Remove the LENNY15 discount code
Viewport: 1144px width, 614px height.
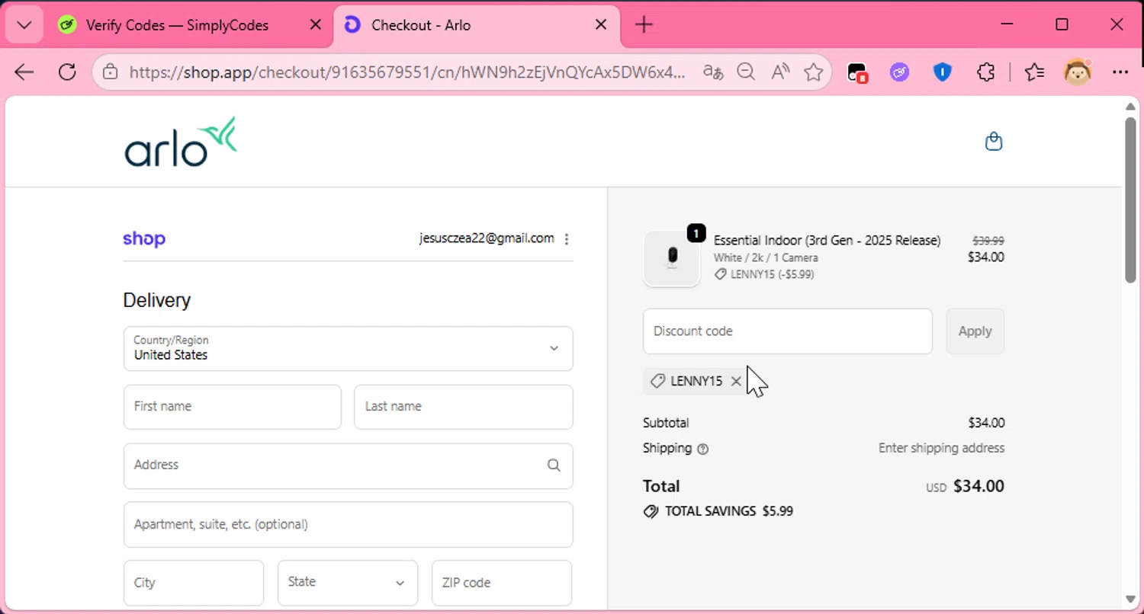pos(736,382)
